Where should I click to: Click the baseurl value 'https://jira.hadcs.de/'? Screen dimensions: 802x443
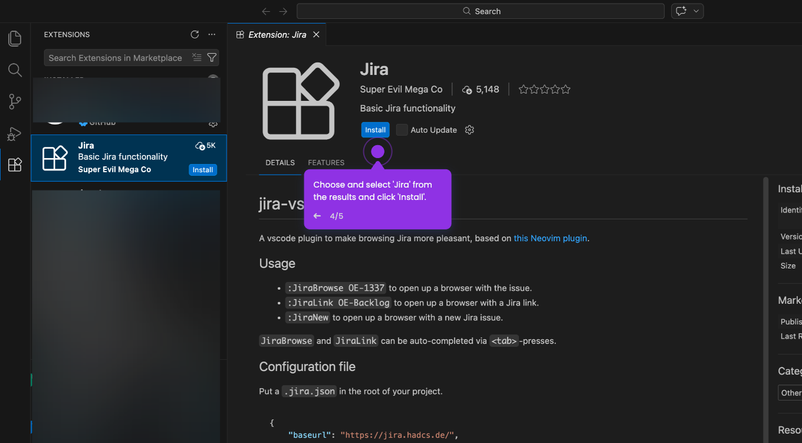(x=396, y=435)
